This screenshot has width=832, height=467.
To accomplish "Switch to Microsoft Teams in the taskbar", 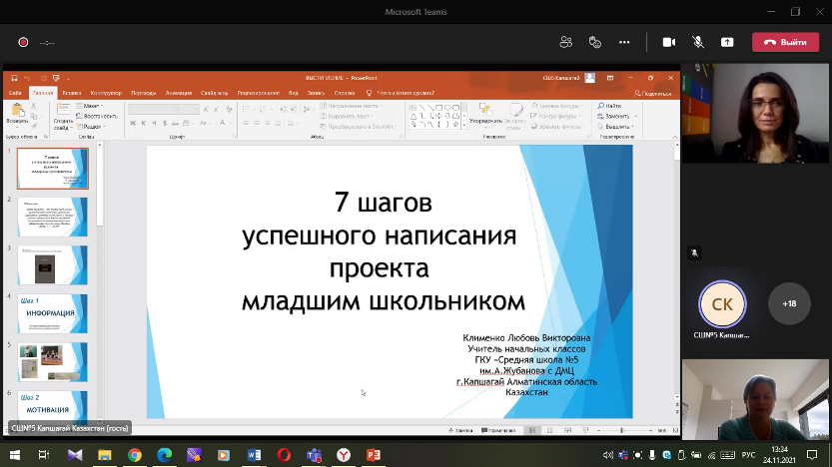I will pos(314,455).
